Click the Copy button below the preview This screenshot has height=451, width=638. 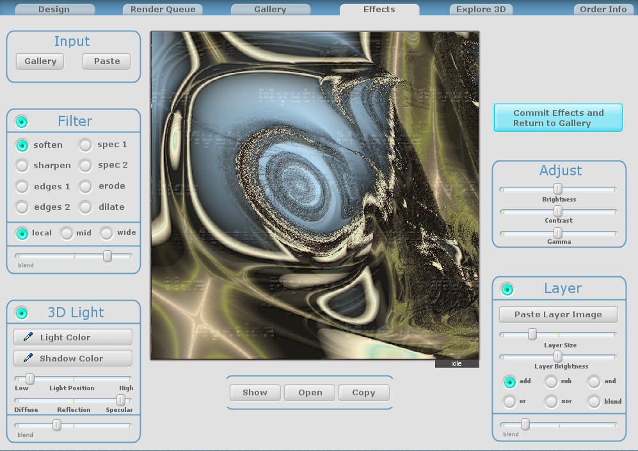click(x=363, y=393)
